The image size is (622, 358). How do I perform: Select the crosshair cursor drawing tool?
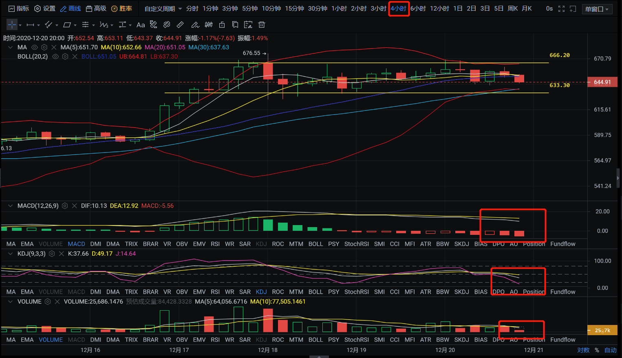[12, 25]
